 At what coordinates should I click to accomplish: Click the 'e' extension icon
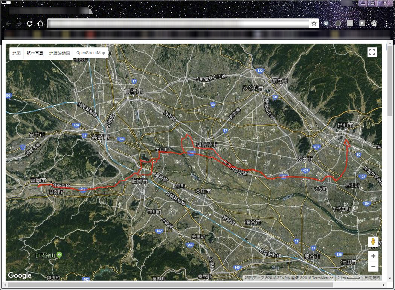coord(326,23)
